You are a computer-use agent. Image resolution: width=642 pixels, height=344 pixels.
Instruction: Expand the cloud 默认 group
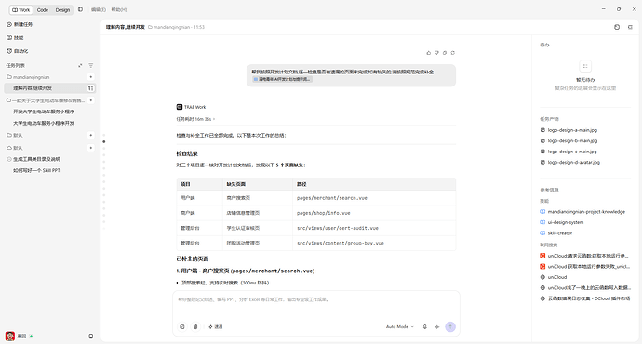tap(15, 148)
